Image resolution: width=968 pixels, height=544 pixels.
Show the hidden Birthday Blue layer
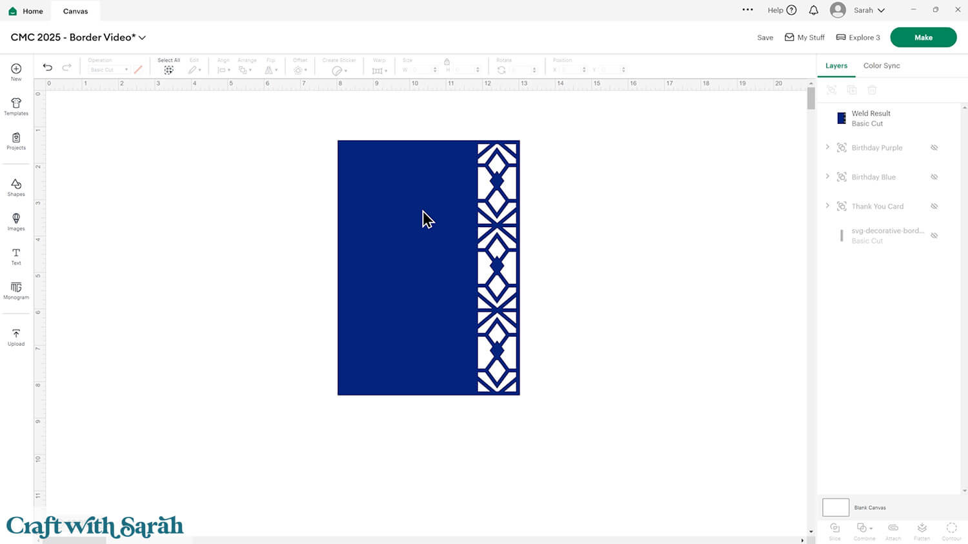click(x=934, y=177)
